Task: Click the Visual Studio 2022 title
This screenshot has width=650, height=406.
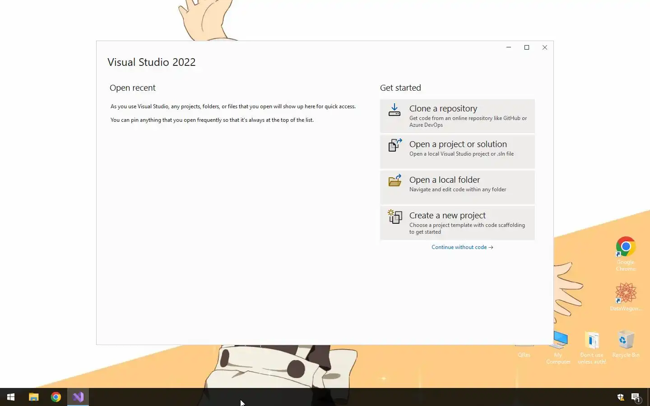Action: click(x=151, y=62)
